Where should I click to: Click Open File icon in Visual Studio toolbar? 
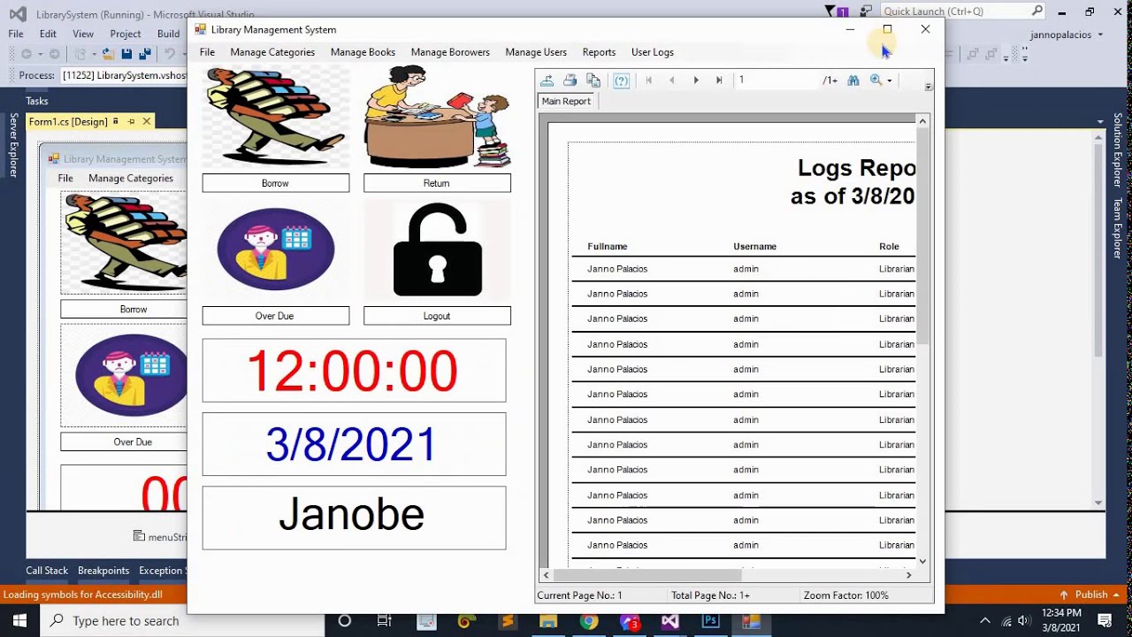pyautogui.click(x=109, y=55)
